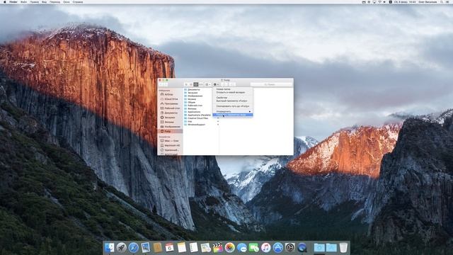
Task: Select the Creative Cloud Files folder
Action: (198, 118)
